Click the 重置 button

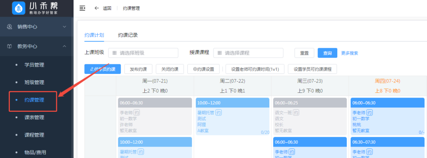click(x=304, y=53)
